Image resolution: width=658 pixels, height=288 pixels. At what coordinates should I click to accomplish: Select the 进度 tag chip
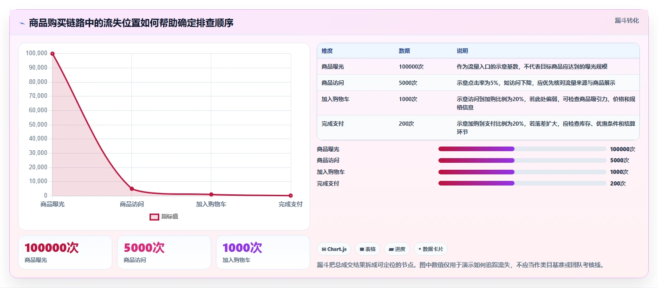point(397,249)
